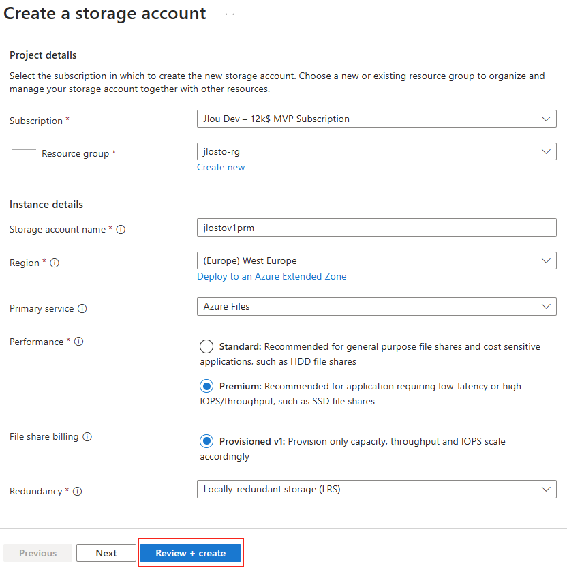The image size is (567, 568).
Task: Click the Next button
Action: (106, 553)
